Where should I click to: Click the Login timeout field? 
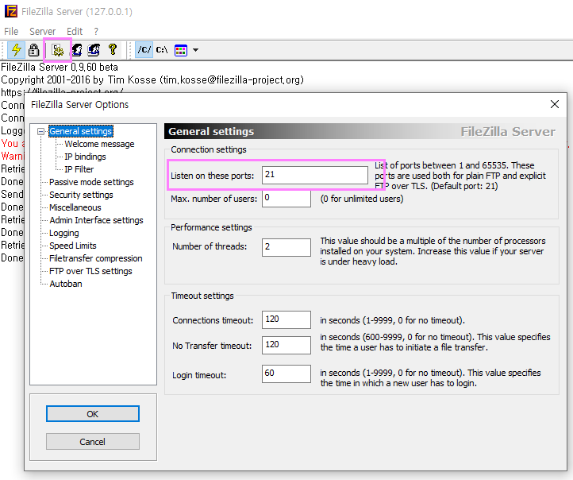pos(286,374)
